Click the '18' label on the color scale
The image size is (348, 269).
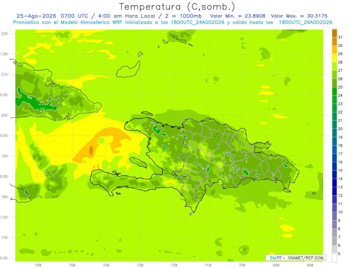coord(340,145)
